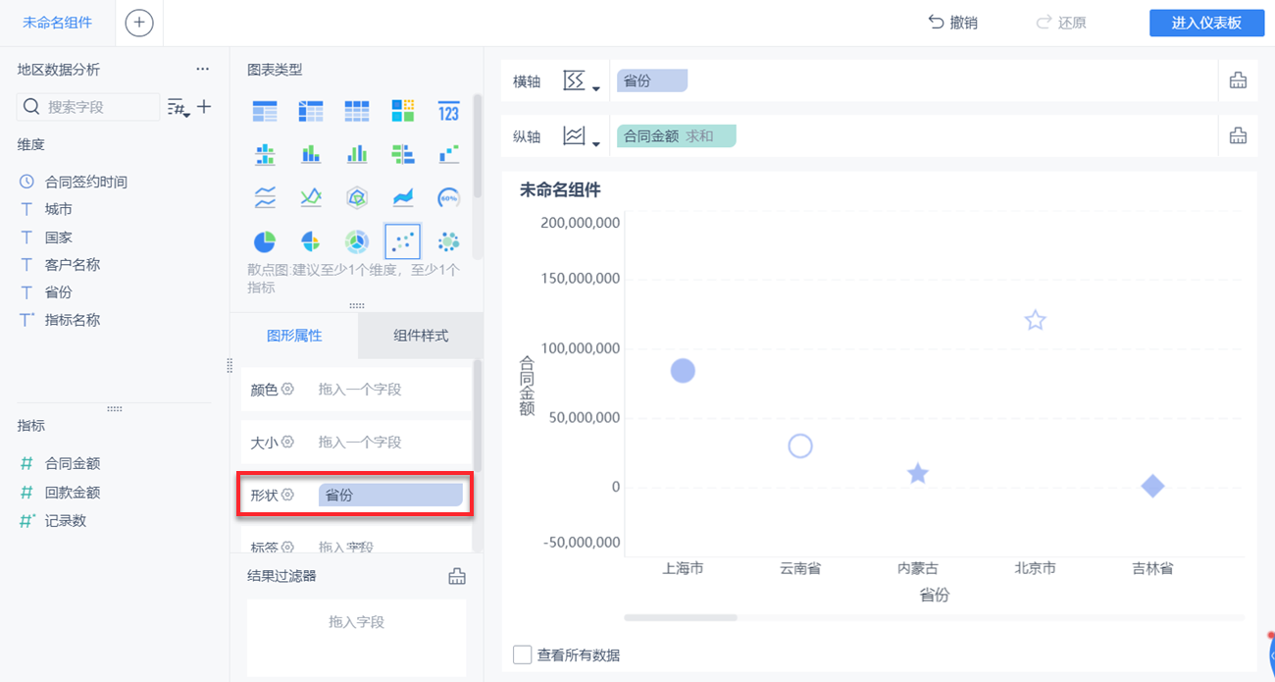Select the 客户名称 dimension field
This screenshot has width=1275, height=682.
pyautogui.click(x=73, y=265)
